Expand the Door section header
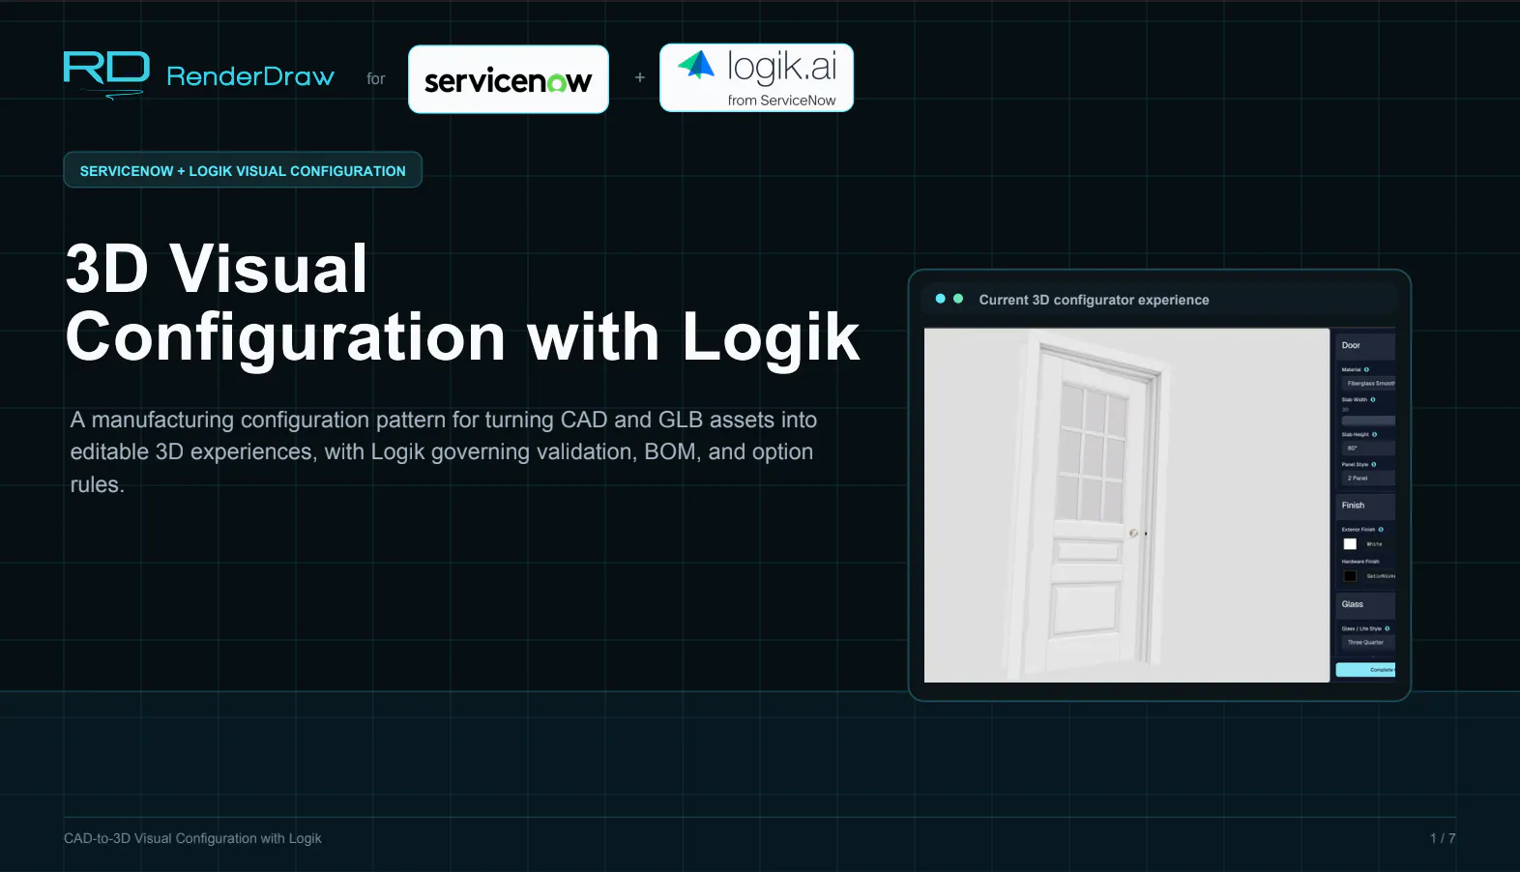This screenshot has height=872, width=1520. point(1365,345)
